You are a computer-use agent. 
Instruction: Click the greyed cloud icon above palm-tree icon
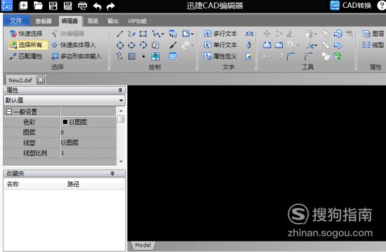pyautogui.click(x=155, y=45)
